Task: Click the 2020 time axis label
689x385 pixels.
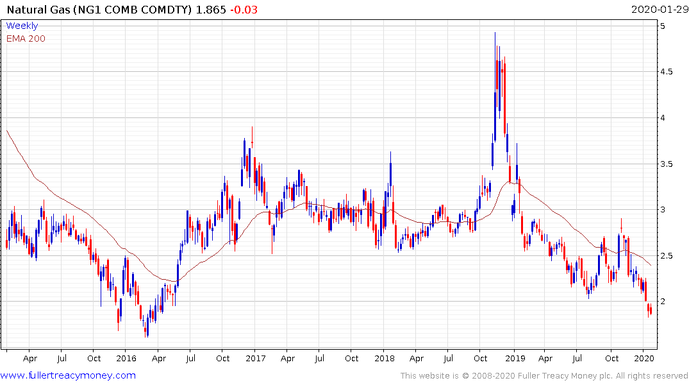Action: tap(643, 358)
